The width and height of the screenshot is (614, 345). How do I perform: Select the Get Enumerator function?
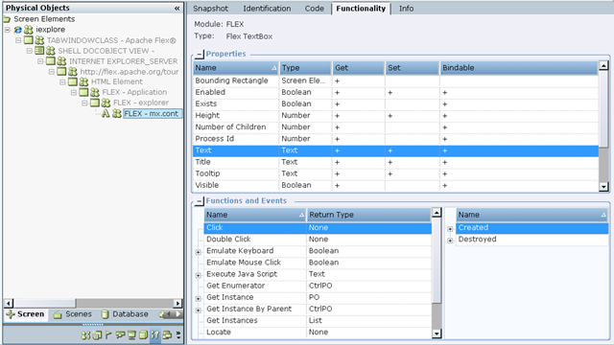click(318, 286)
